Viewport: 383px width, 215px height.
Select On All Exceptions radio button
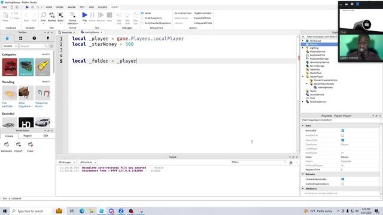(x=142, y=18)
